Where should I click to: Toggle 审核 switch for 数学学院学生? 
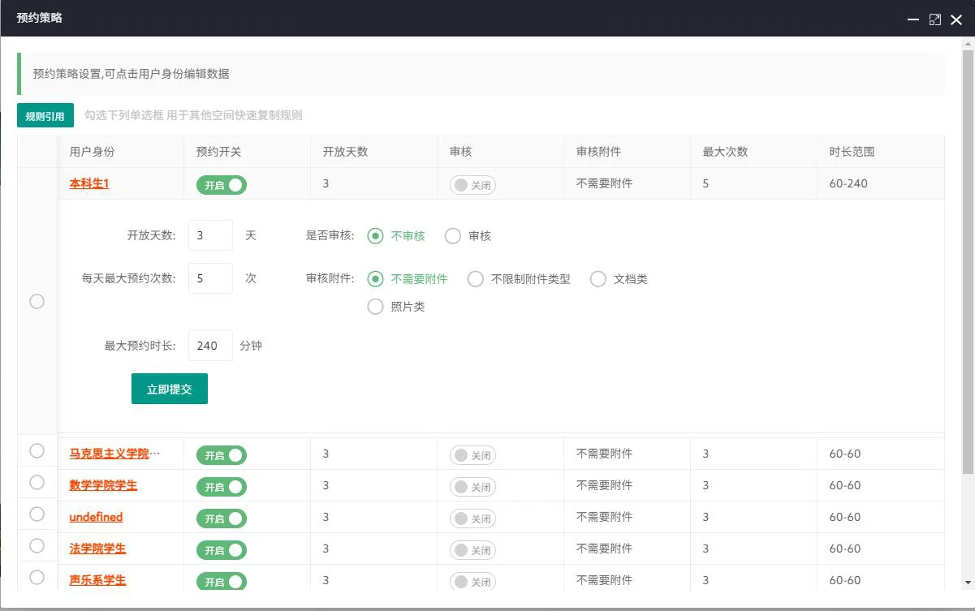pos(473,487)
